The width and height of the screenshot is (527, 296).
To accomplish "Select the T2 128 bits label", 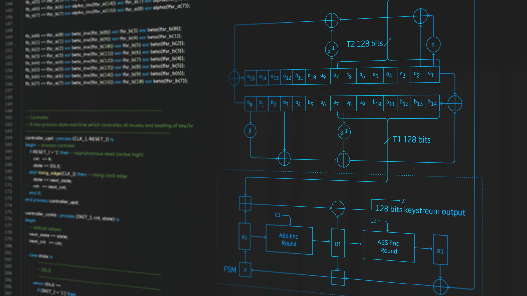I will 364,43.
